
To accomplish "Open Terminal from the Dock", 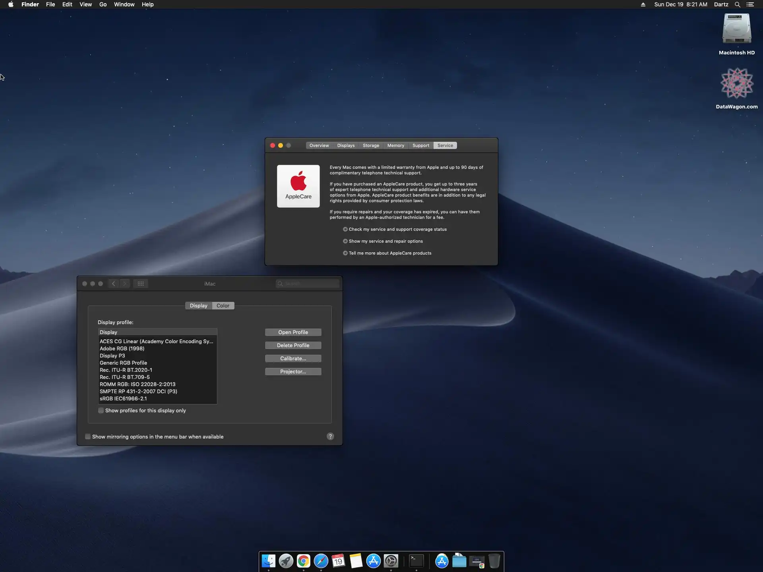I will (x=416, y=561).
